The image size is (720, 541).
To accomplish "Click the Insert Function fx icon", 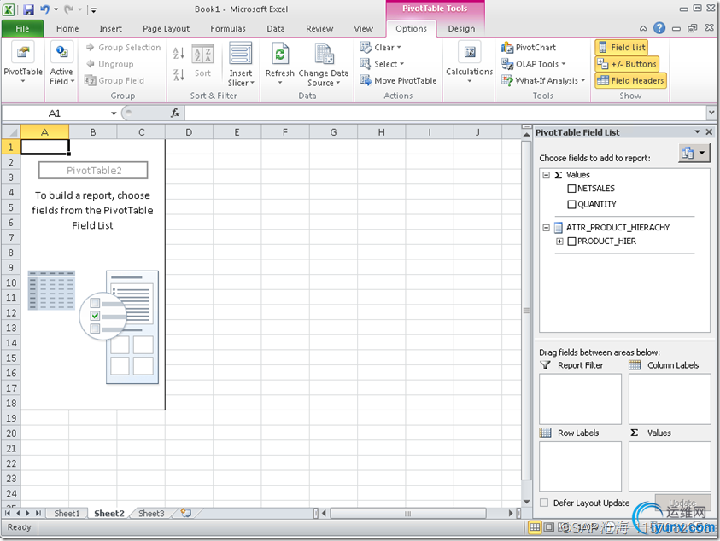I will click(175, 113).
